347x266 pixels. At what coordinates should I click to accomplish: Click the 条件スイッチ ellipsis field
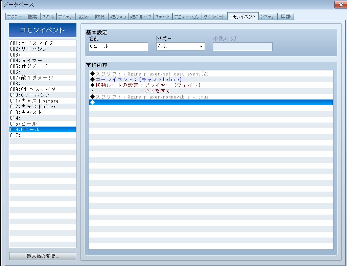[242, 47]
